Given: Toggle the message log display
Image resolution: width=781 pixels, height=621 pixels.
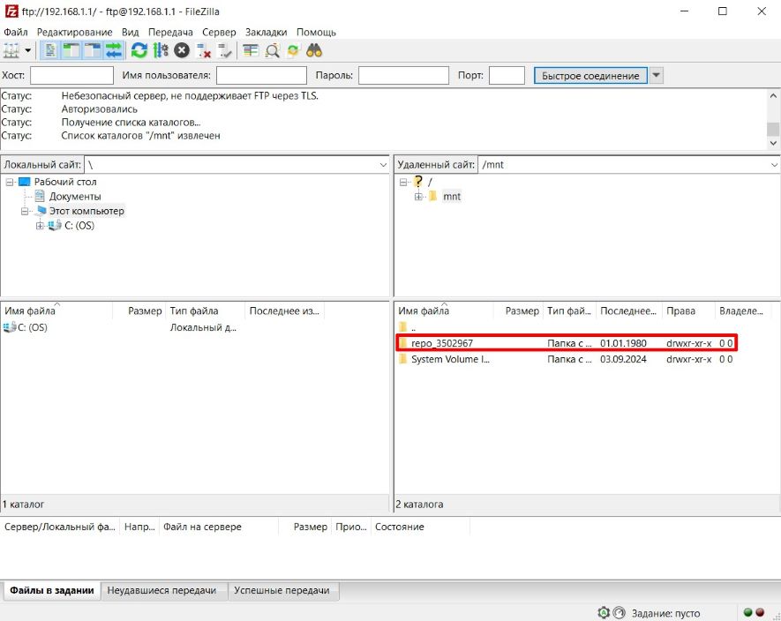Looking at the screenshot, I should [50, 50].
